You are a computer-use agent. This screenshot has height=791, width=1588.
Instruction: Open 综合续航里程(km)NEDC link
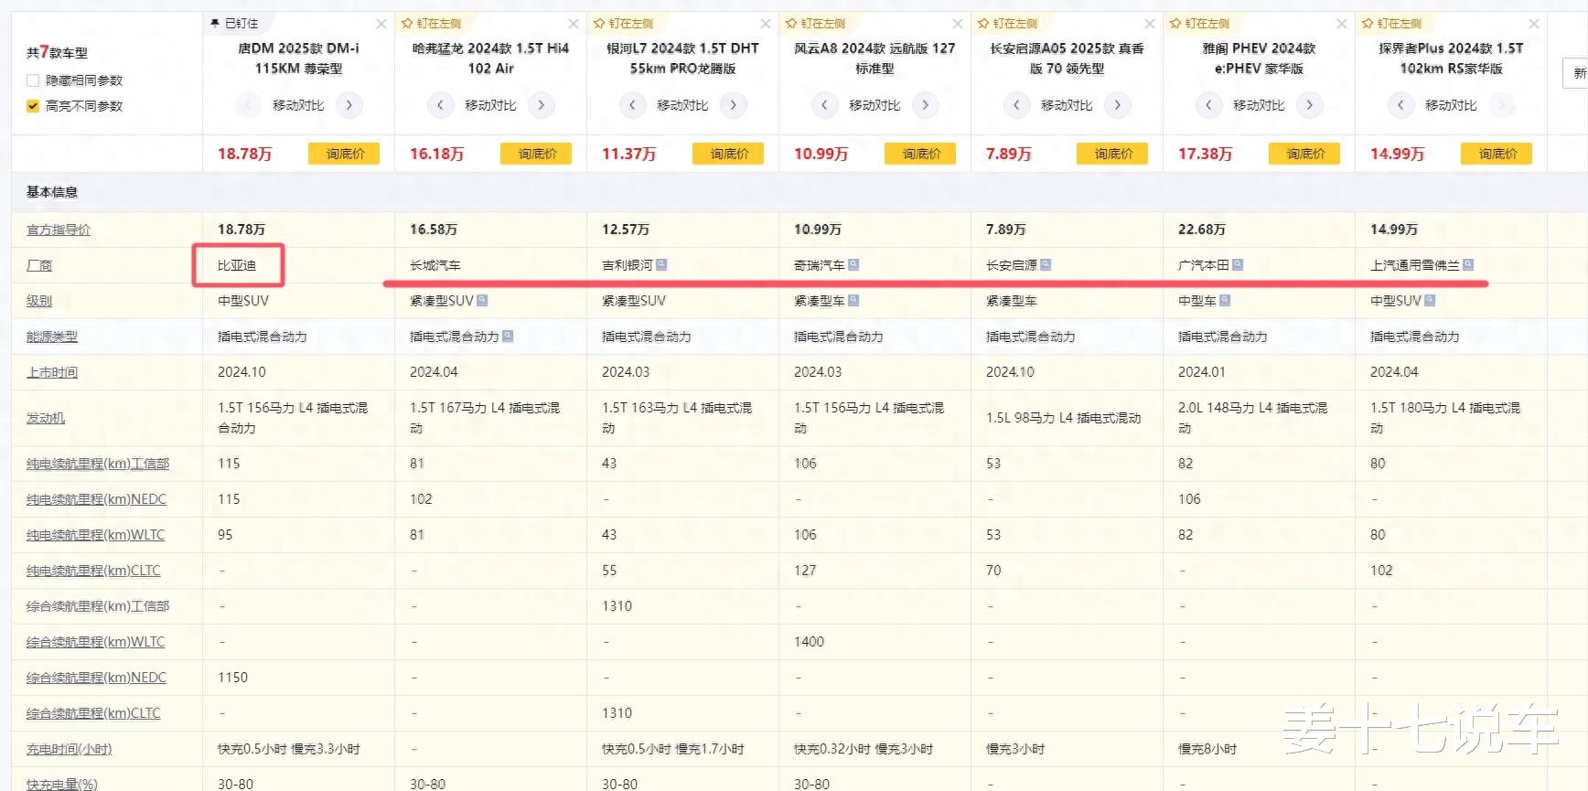(96, 678)
